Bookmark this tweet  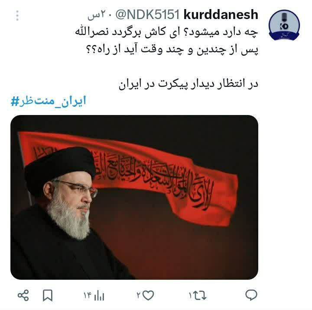48,295
